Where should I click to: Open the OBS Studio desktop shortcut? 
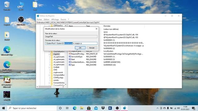point(21,21)
